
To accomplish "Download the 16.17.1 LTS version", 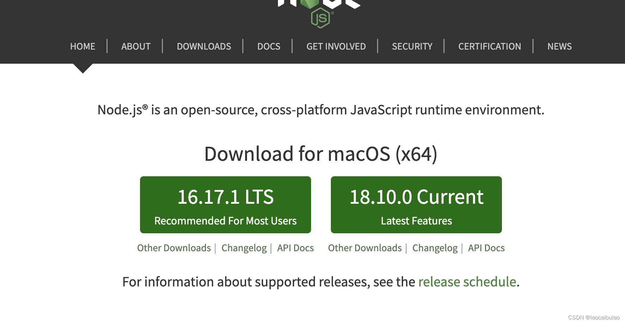I will tap(225, 205).
